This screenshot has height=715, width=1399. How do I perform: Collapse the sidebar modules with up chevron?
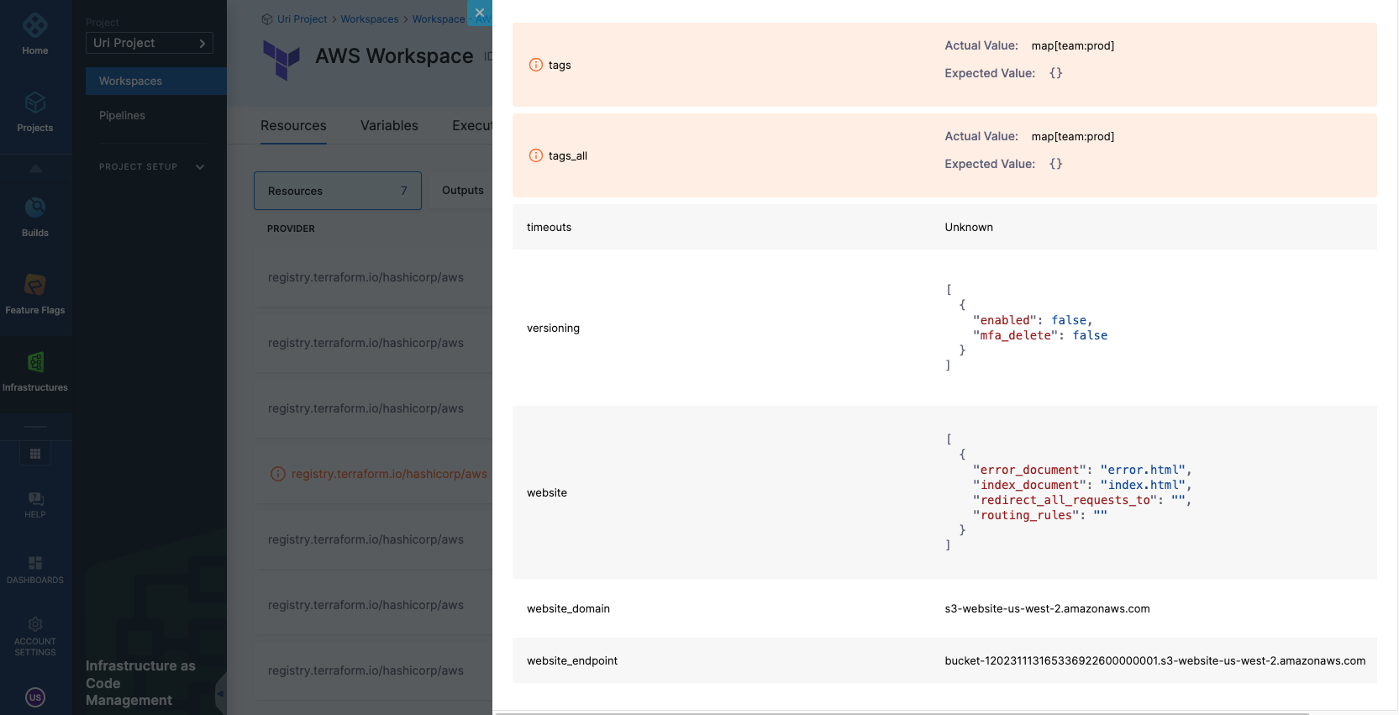pos(35,169)
